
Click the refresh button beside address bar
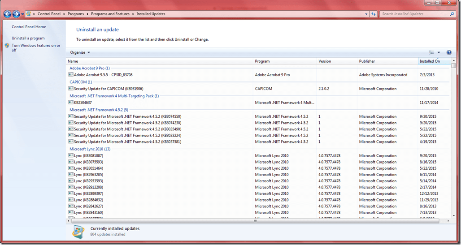pos(373,14)
